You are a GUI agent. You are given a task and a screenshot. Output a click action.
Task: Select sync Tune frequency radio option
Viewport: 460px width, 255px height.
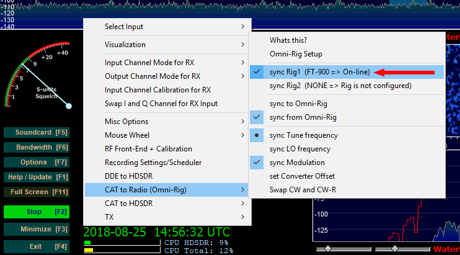(303, 135)
